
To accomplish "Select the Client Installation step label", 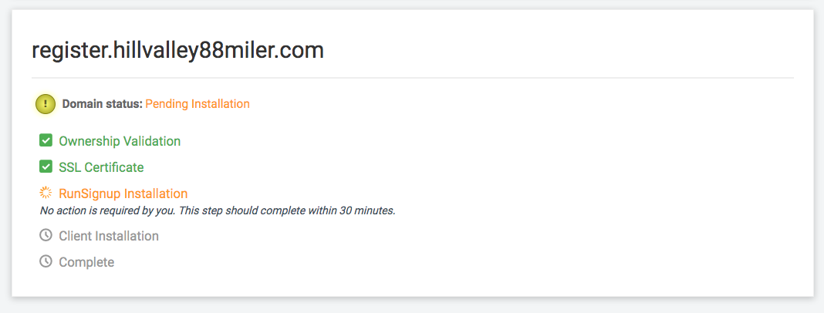I will [109, 237].
